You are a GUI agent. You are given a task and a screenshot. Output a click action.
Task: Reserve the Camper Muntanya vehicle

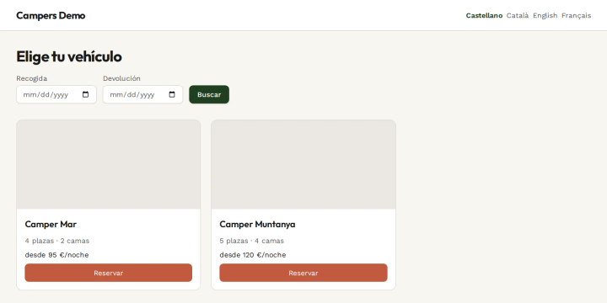coord(303,273)
